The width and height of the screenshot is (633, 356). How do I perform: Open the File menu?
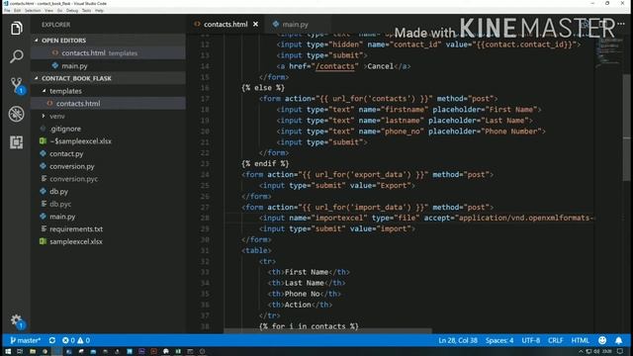point(7,11)
